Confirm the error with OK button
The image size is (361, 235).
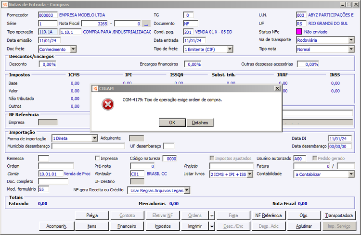[172, 123]
